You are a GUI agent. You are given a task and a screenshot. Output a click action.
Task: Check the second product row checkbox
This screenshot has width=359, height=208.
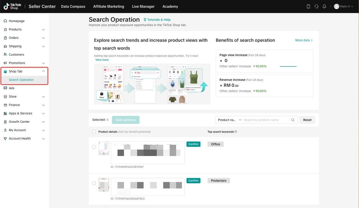tap(94, 183)
